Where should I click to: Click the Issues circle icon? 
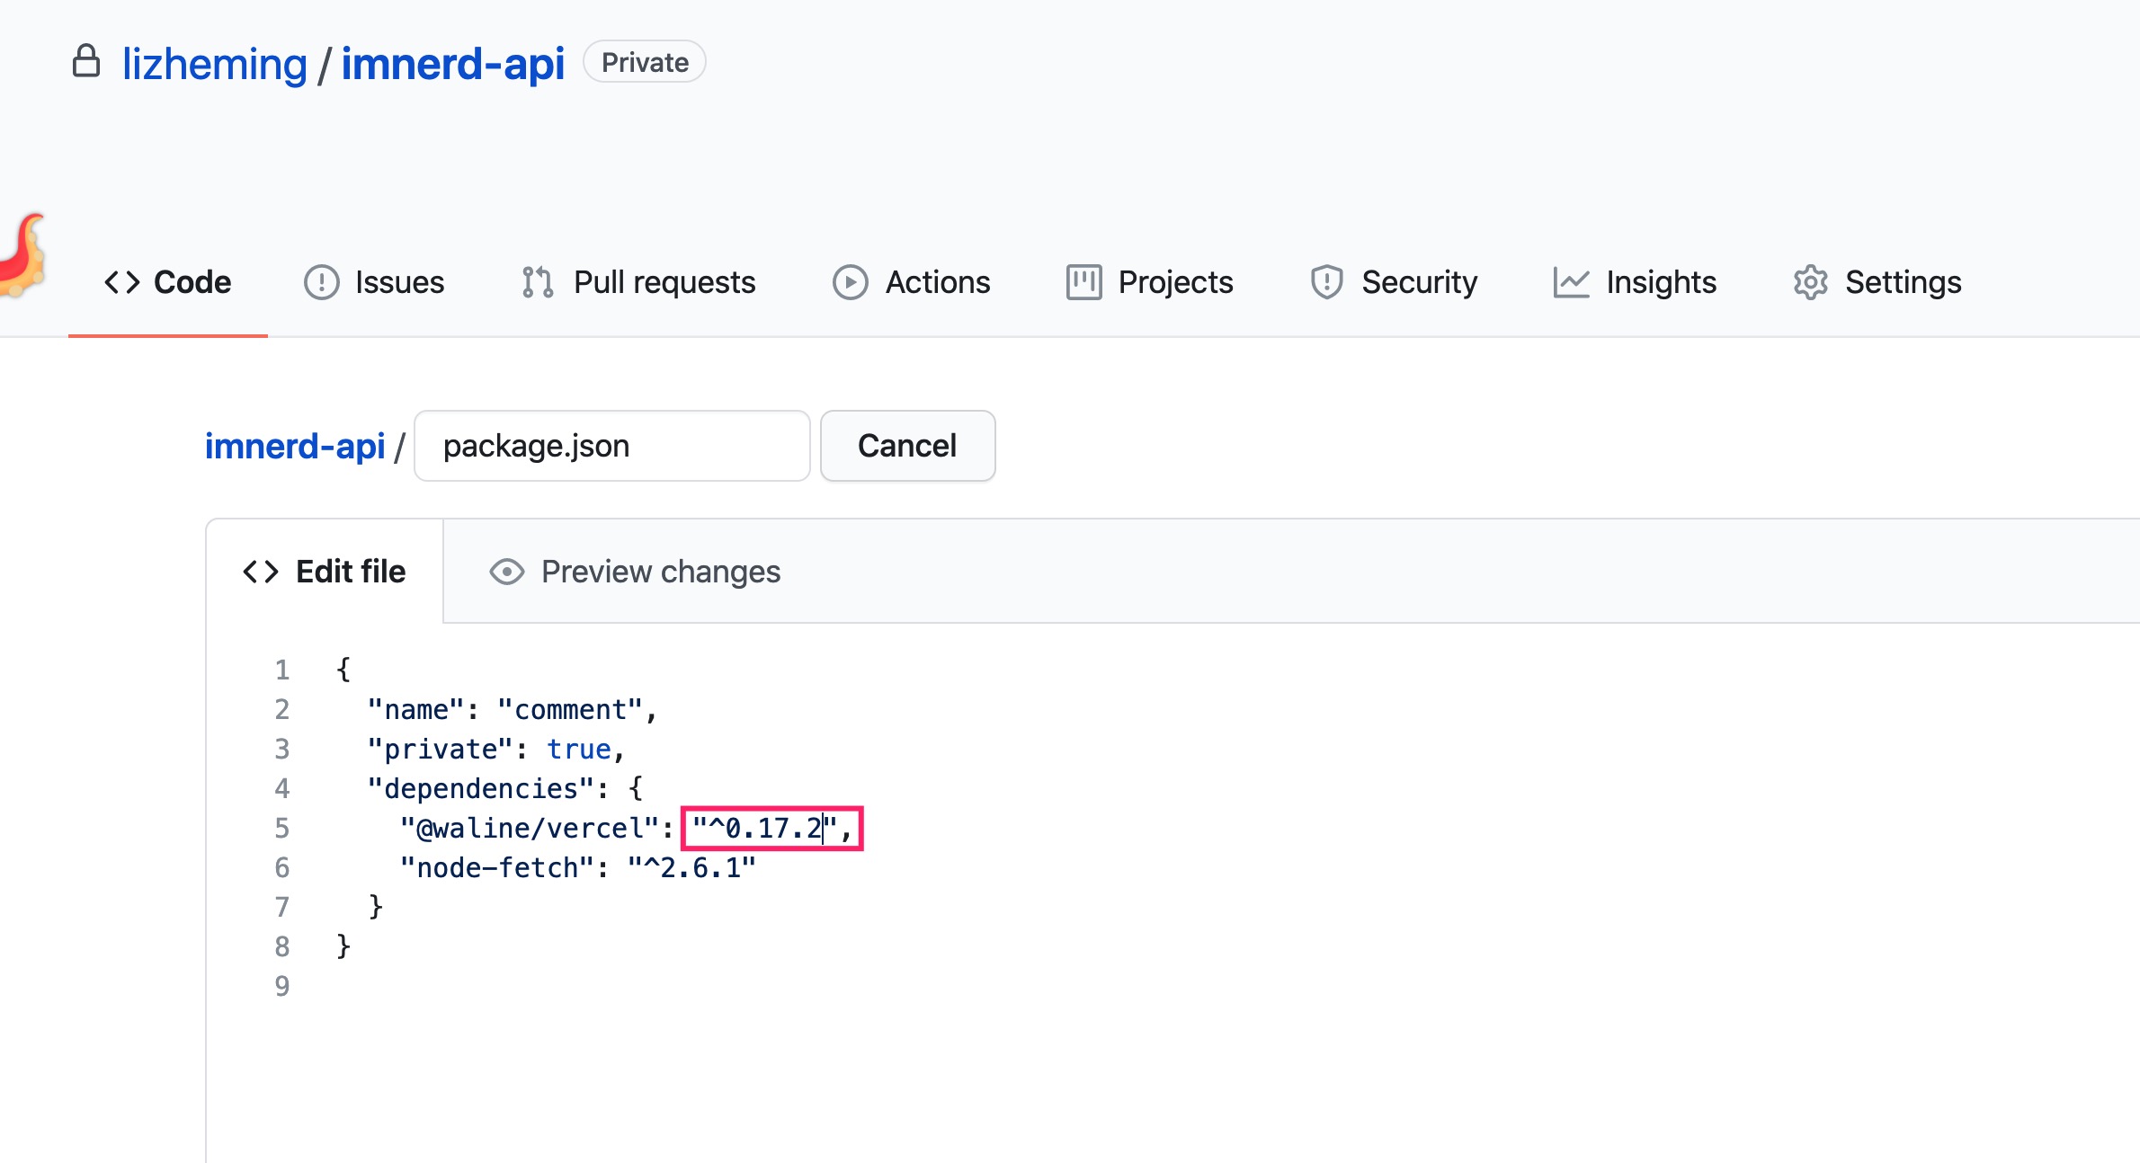click(x=321, y=282)
